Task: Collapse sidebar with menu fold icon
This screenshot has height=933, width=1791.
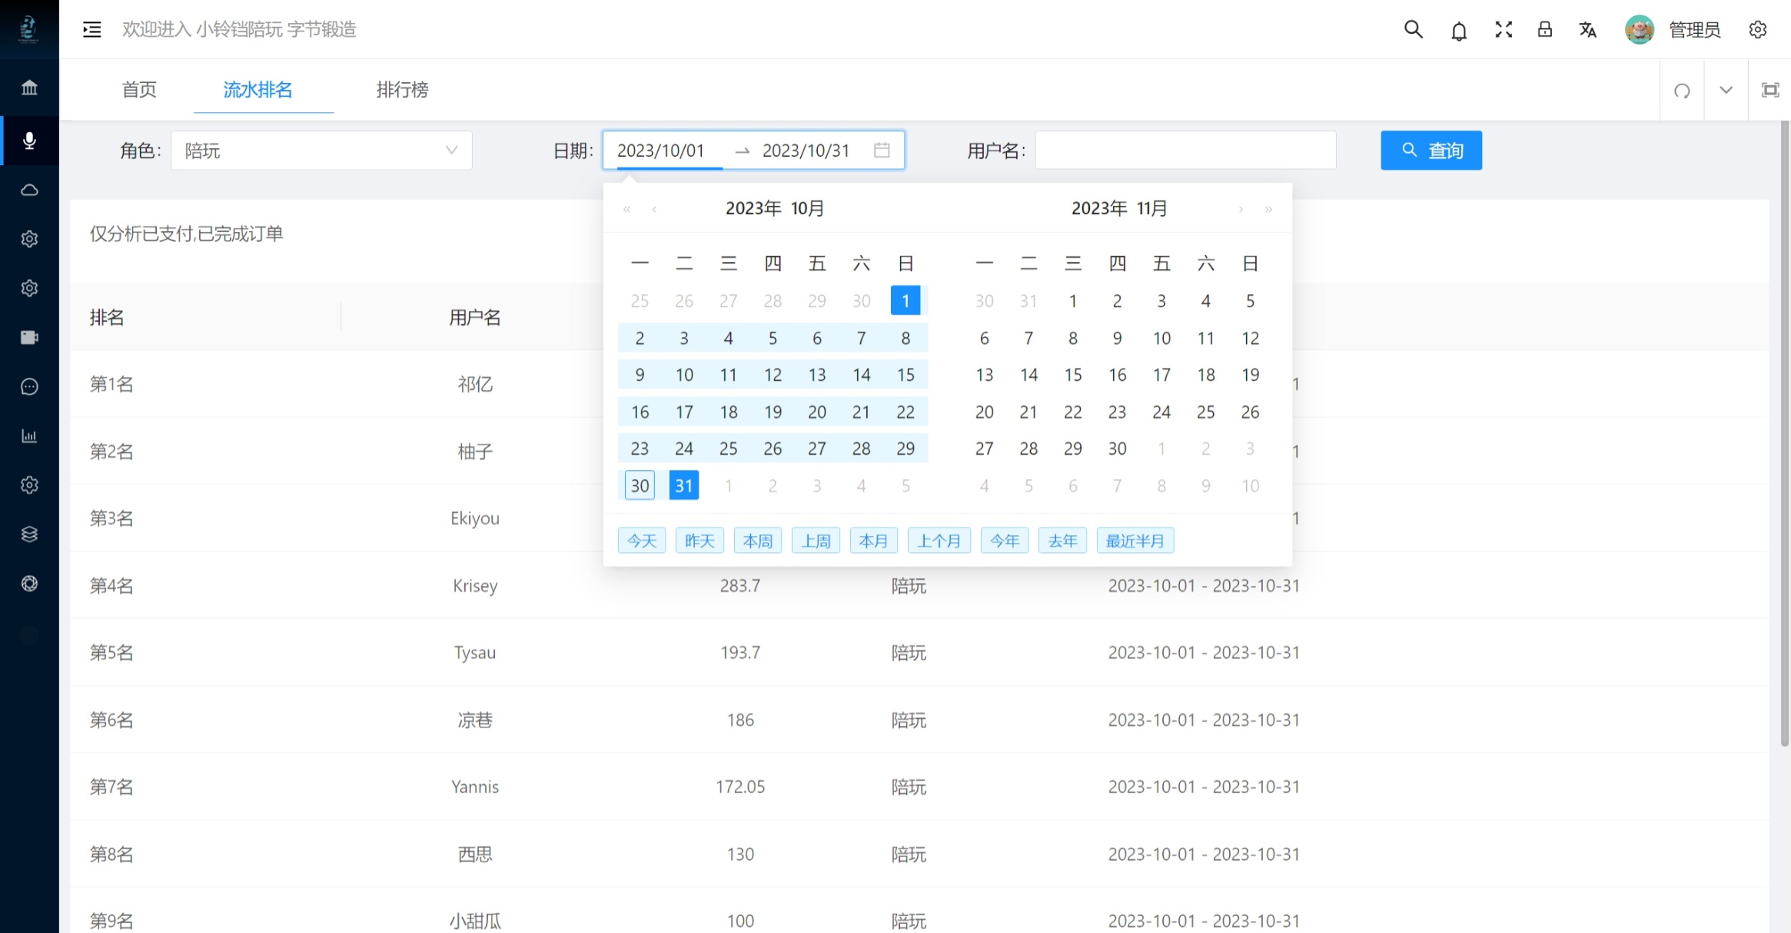Action: coord(92,29)
